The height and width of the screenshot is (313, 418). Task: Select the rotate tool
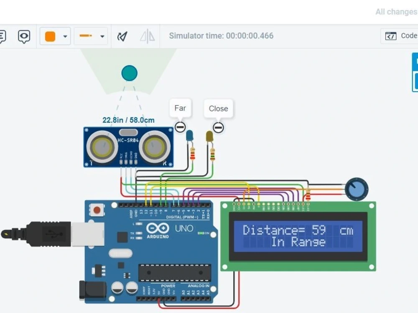(x=122, y=36)
